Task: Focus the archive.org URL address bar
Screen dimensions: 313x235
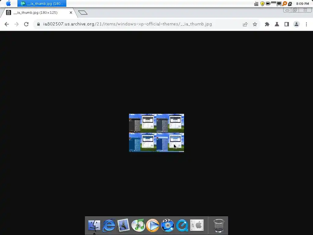Action: (127, 24)
